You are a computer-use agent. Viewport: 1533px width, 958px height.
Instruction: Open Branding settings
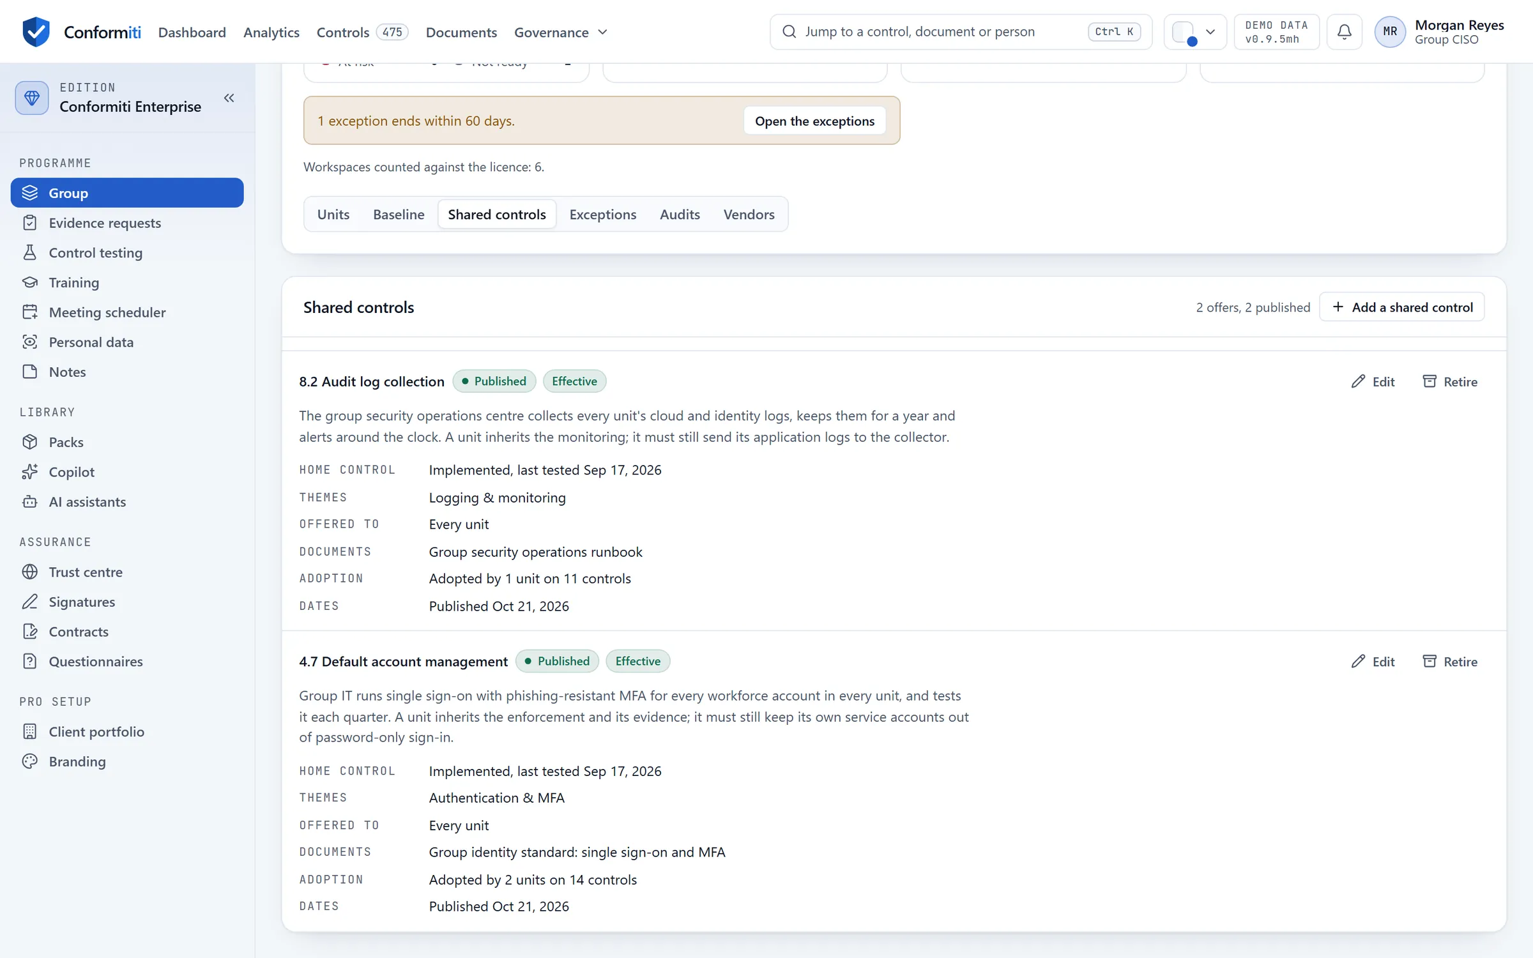coord(127,761)
